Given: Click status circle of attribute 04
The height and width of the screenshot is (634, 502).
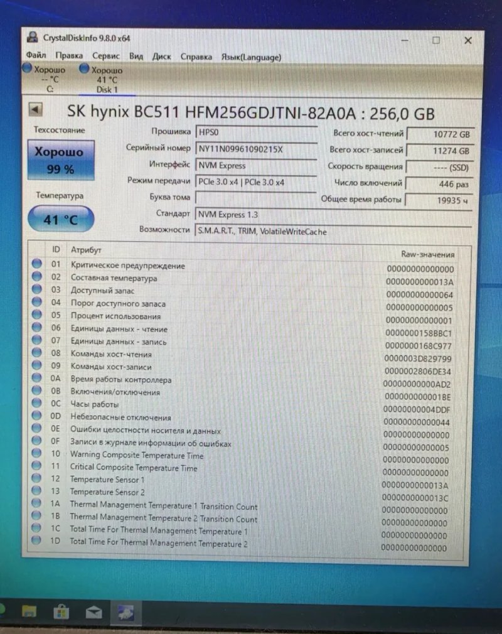Looking at the screenshot, I should (x=37, y=302).
